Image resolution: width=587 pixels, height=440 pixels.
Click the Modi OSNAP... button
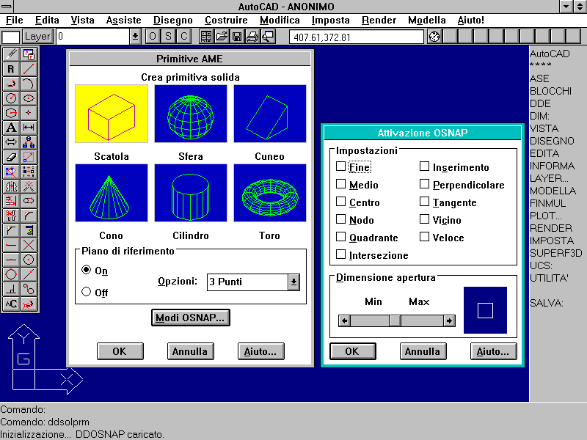[x=191, y=318]
